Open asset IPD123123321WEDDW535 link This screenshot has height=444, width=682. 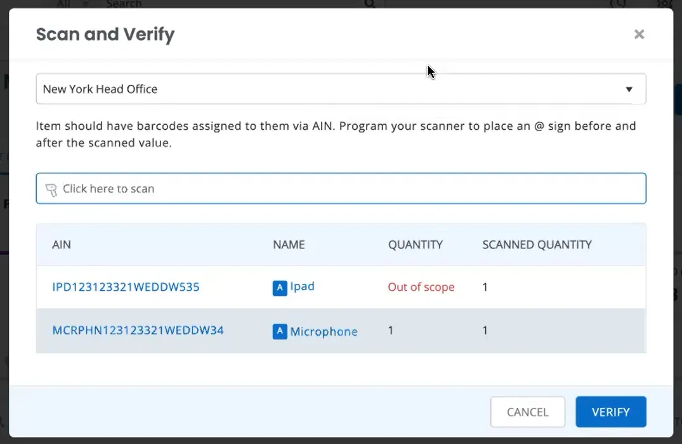pos(126,287)
